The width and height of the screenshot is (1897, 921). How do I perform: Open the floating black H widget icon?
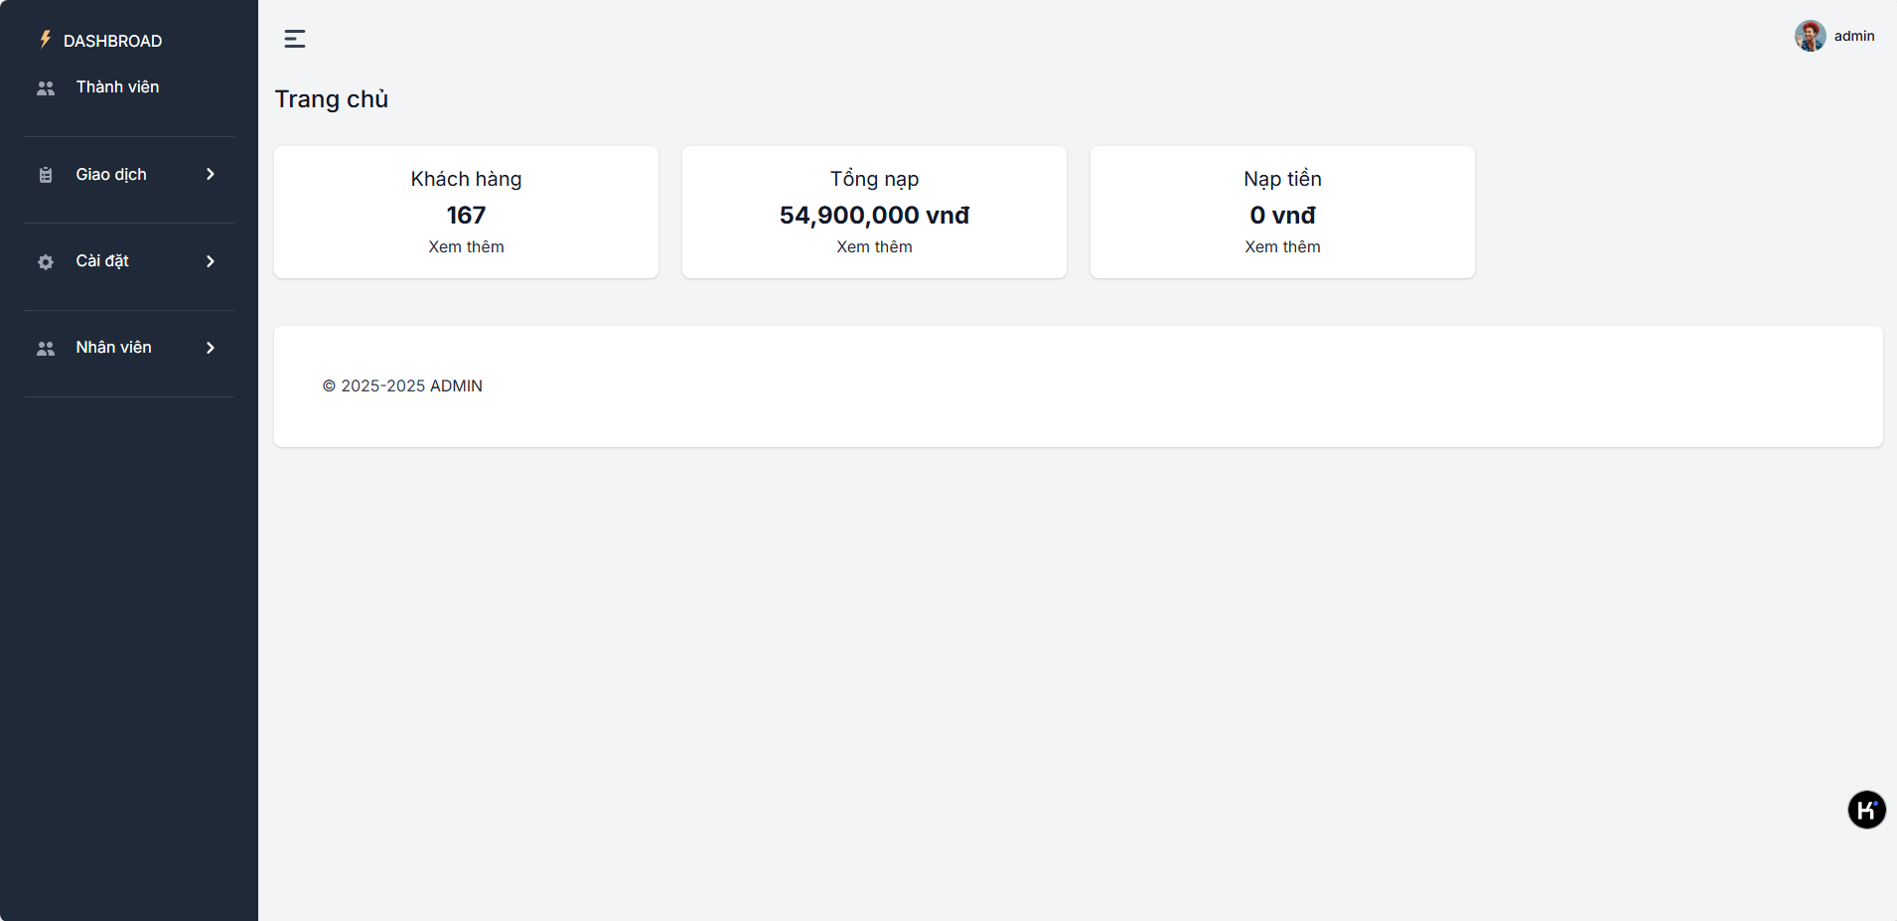[1866, 810]
